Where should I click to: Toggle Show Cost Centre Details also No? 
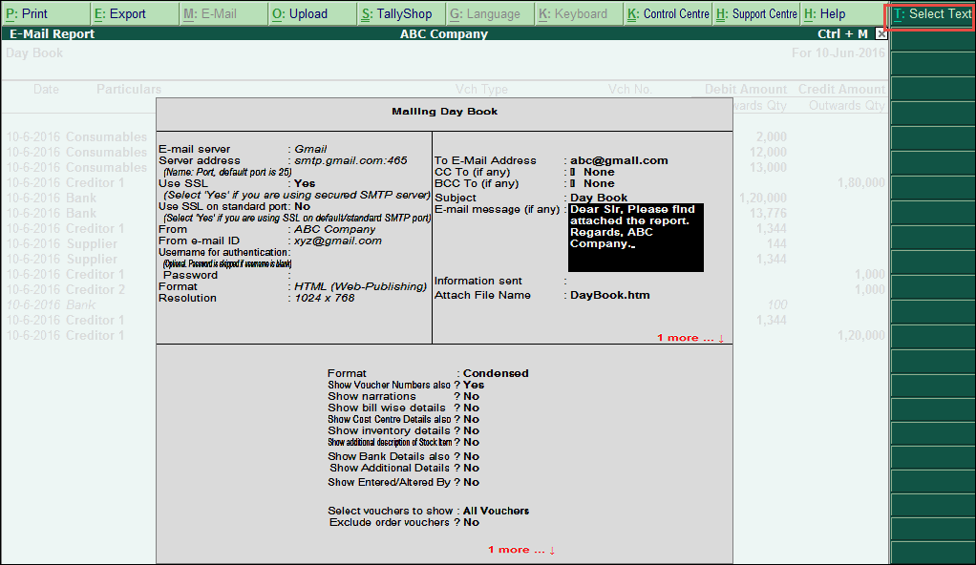pos(471,419)
